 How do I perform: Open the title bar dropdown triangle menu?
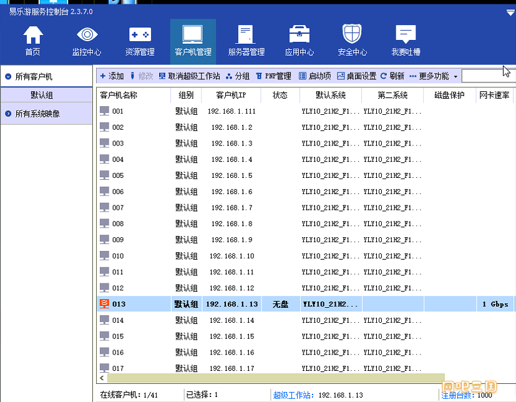click(510, 13)
